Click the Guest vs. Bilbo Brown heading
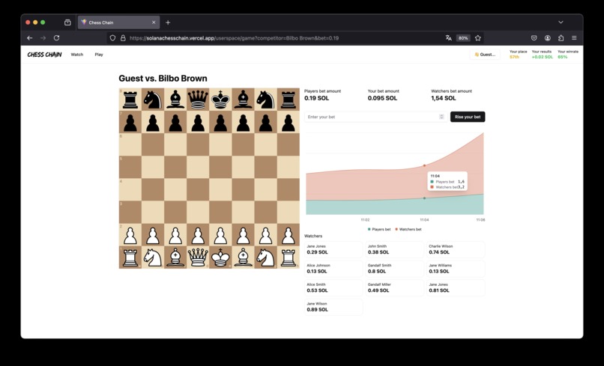This screenshot has height=366, width=604. tap(163, 79)
